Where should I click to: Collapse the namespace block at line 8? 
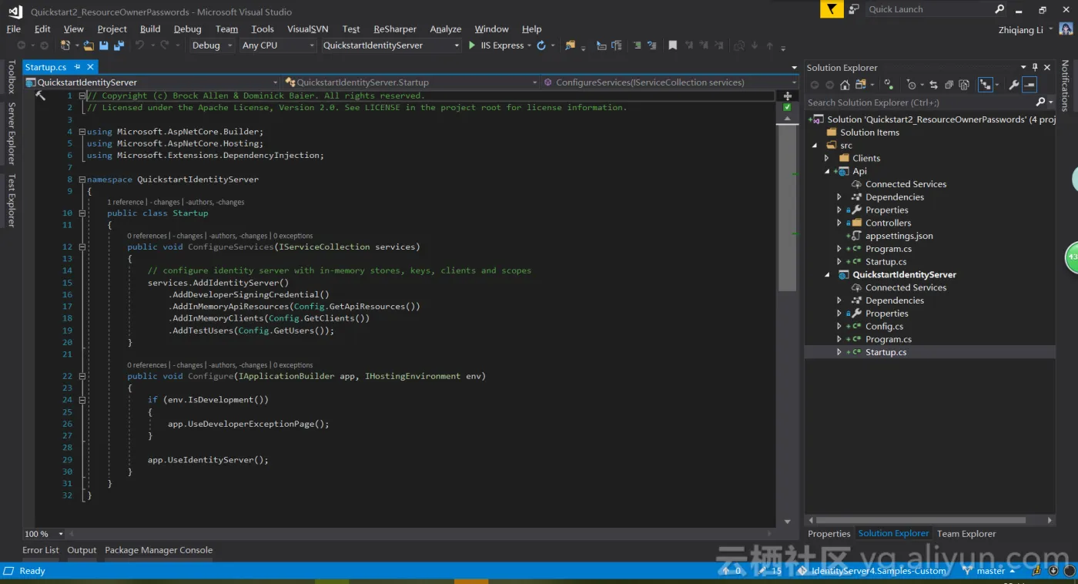(x=82, y=180)
